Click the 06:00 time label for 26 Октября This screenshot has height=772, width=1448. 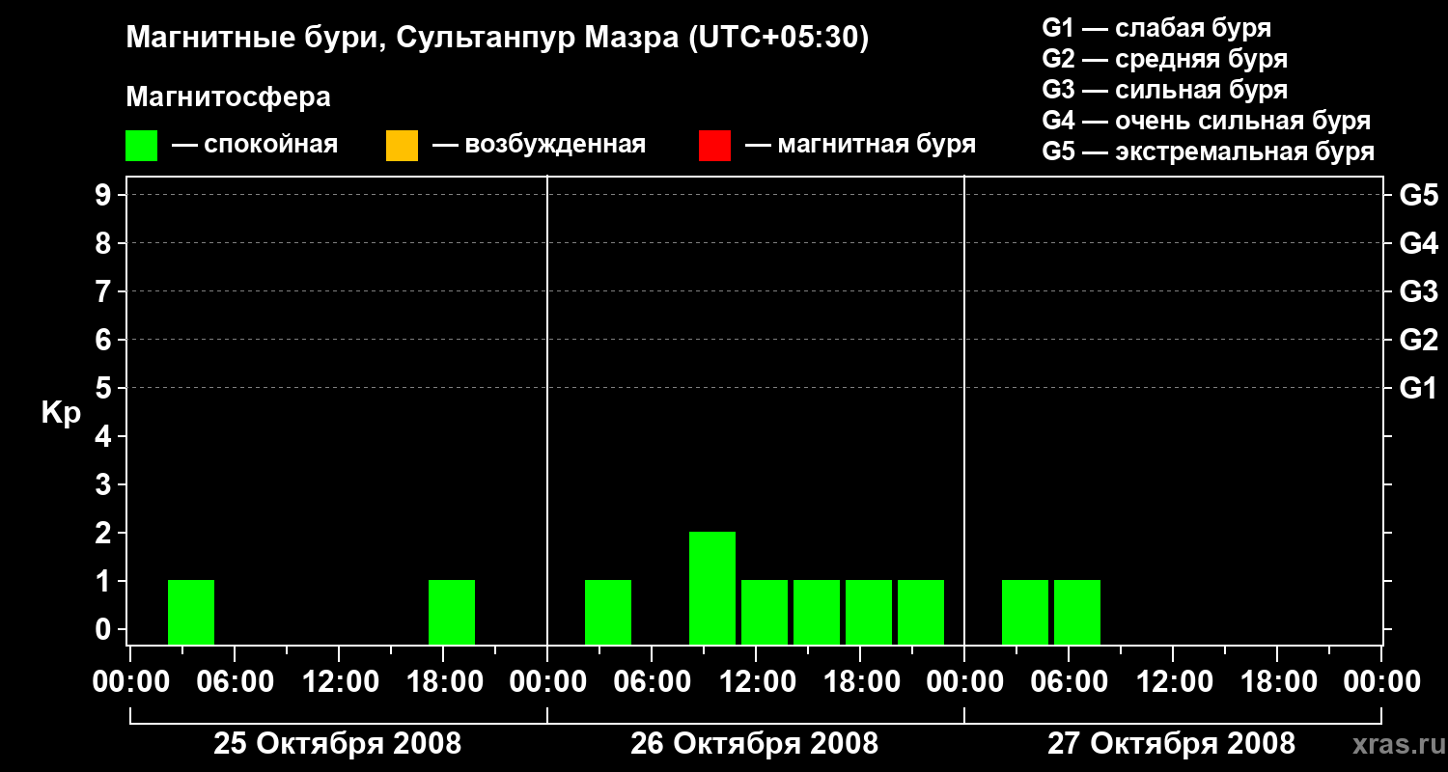click(652, 682)
